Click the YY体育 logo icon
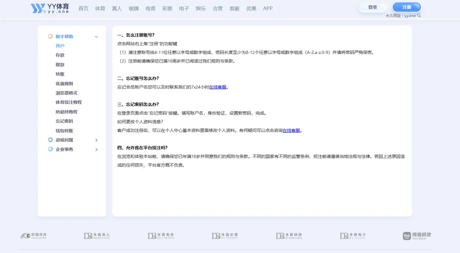460x253 pixels. 38,8
